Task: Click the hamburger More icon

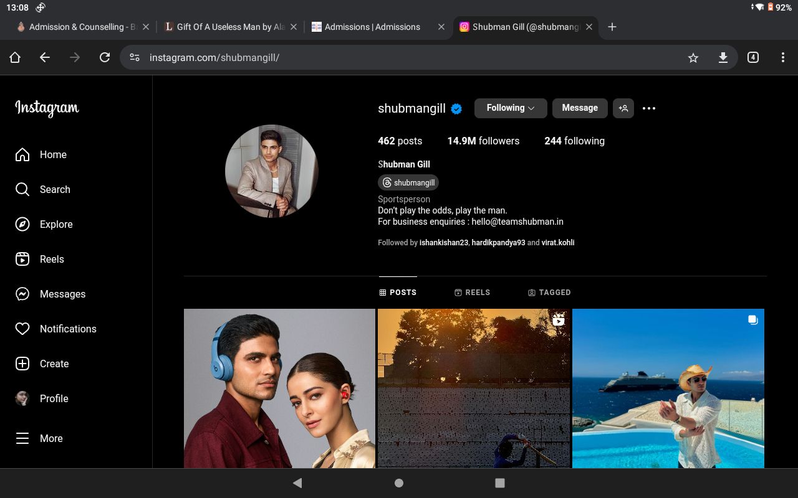Action: pyautogui.click(x=22, y=438)
